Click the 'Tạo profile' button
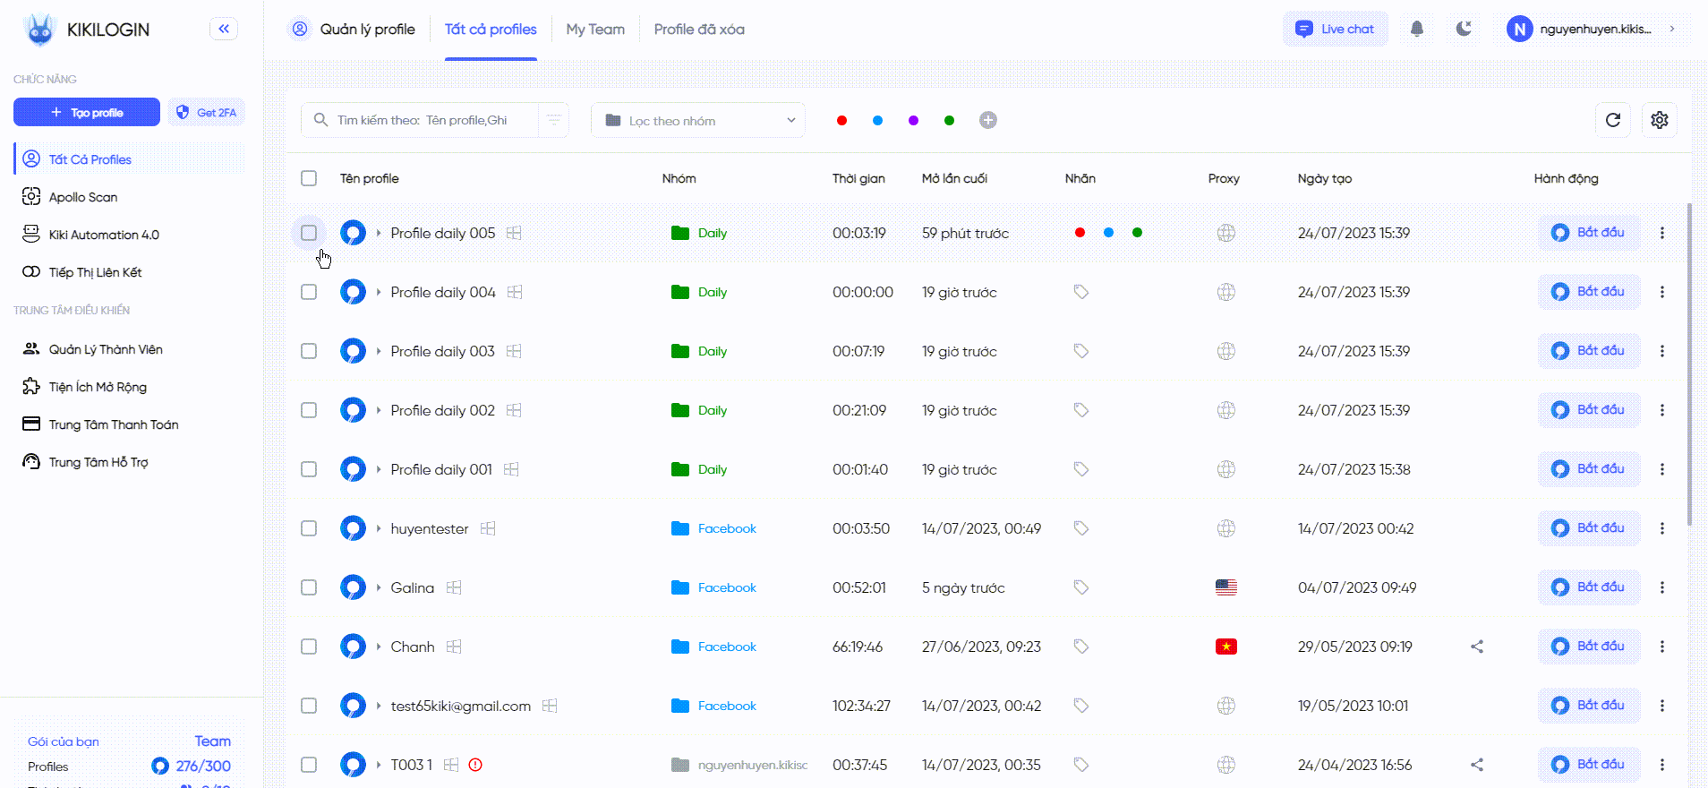The image size is (1708, 788). click(x=87, y=112)
